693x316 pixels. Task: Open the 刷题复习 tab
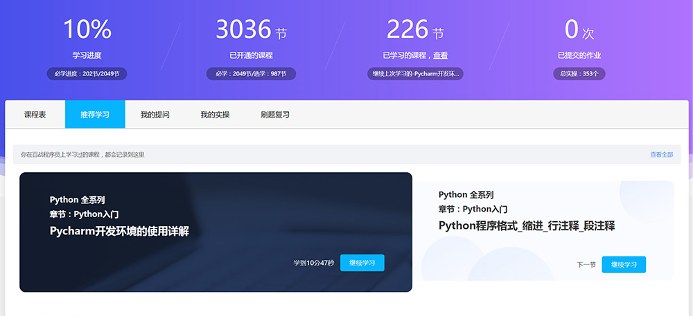pos(275,115)
